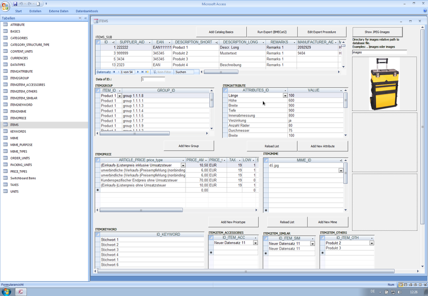This screenshot has height=296, width=428.
Task: Open the Länge attribute dropdown
Action: coord(285,96)
